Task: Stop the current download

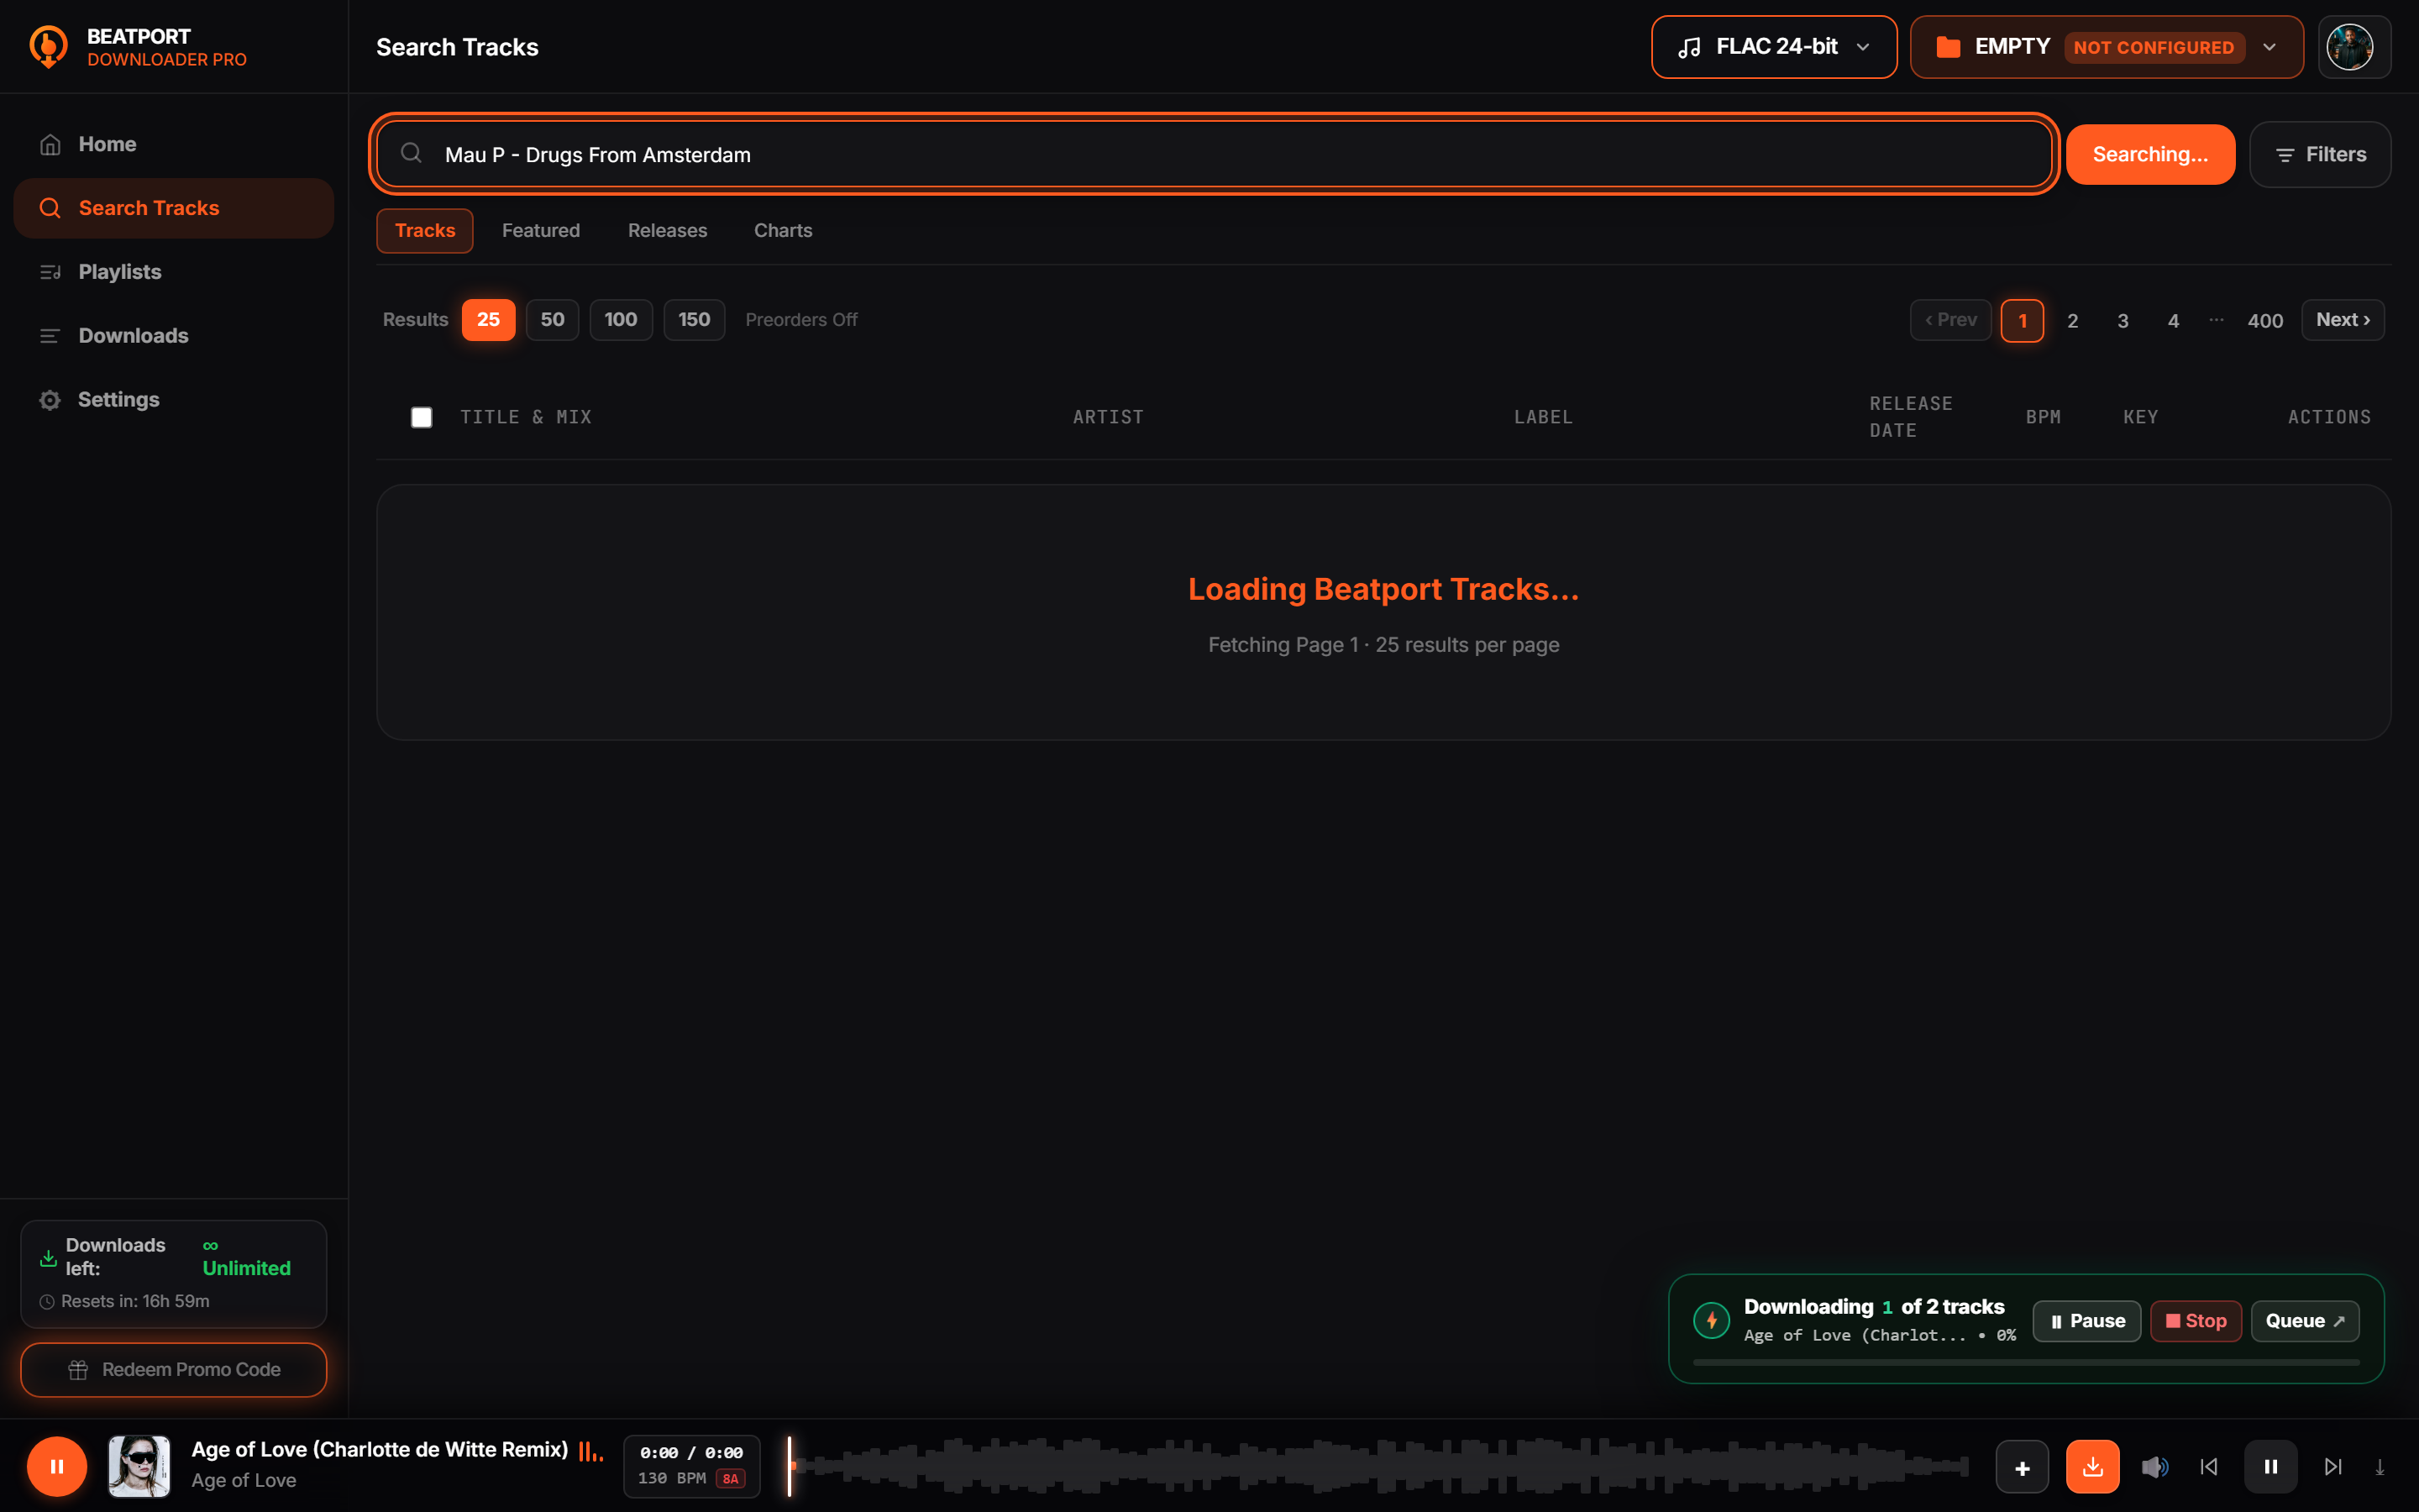Action: click(x=2195, y=1321)
